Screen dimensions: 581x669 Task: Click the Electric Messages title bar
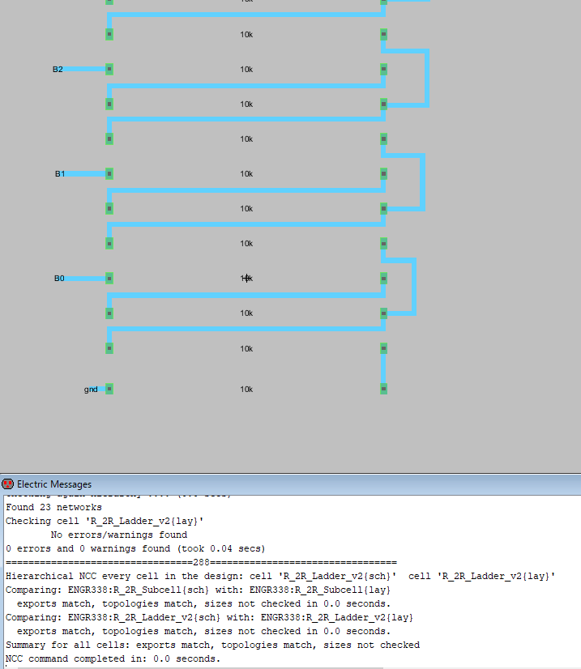(x=290, y=484)
